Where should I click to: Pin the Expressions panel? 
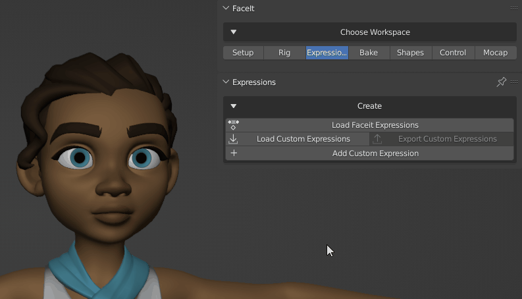coord(501,82)
